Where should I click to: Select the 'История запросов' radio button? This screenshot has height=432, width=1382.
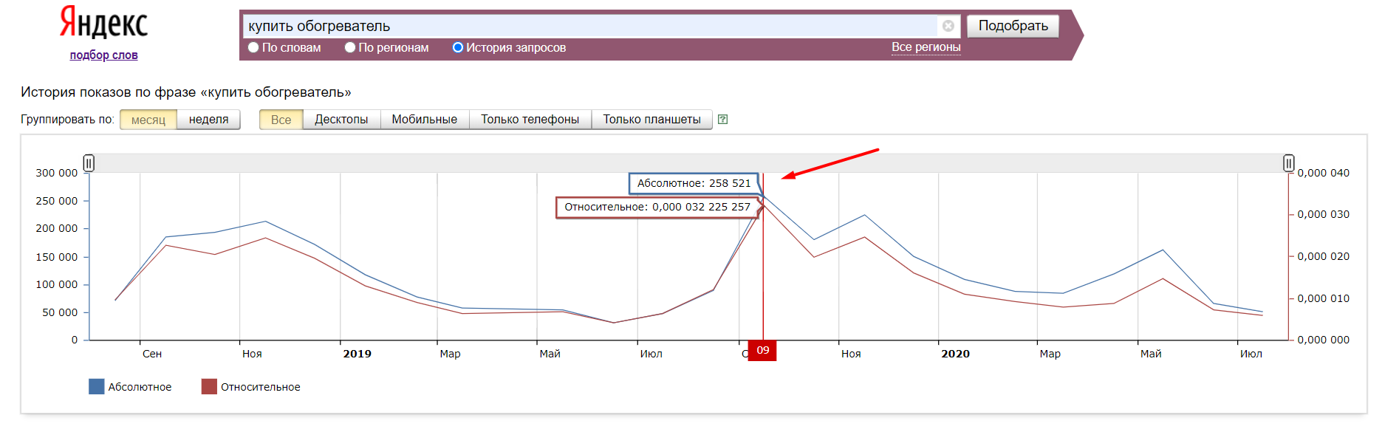[x=457, y=47]
